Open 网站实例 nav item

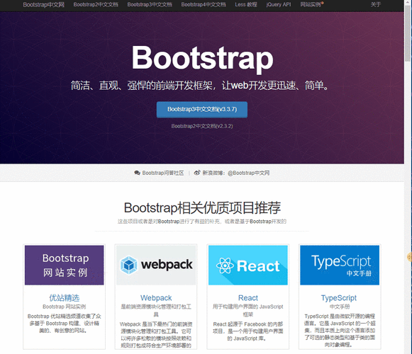[x=311, y=5]
